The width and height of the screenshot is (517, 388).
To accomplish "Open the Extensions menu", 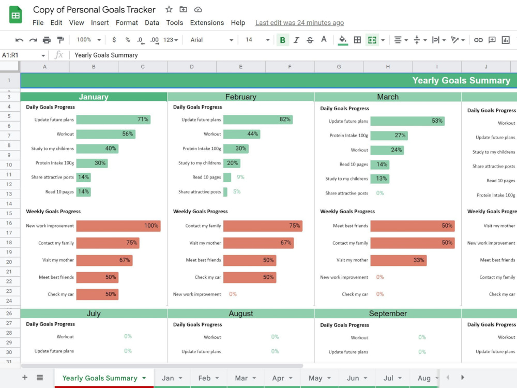I will click(207, 23).
